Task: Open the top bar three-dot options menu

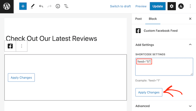Action: click(190, 6)
